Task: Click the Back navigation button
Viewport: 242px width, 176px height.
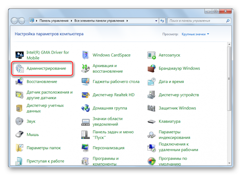Action: 14,21
